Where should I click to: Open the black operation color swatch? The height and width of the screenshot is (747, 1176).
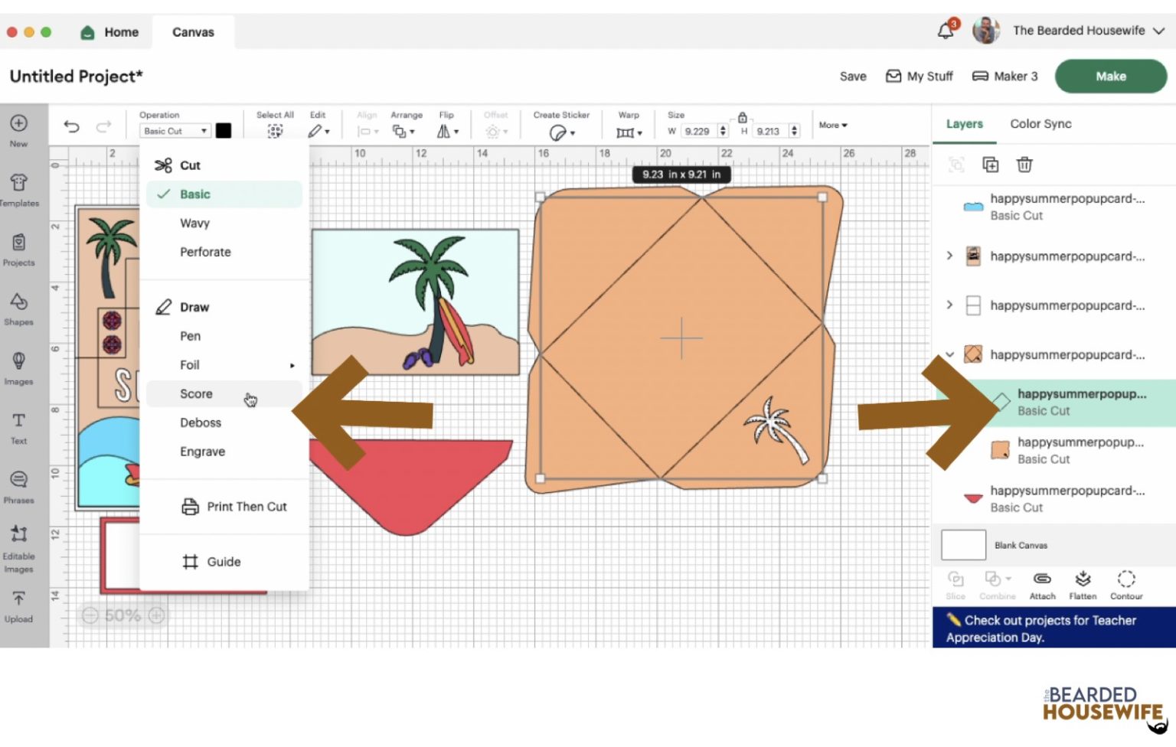[224, 131]
